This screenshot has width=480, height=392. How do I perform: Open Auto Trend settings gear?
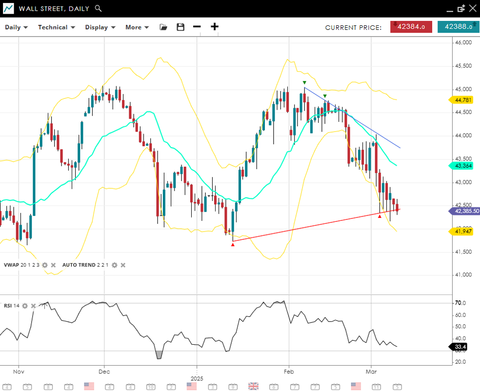coord(114,265)
